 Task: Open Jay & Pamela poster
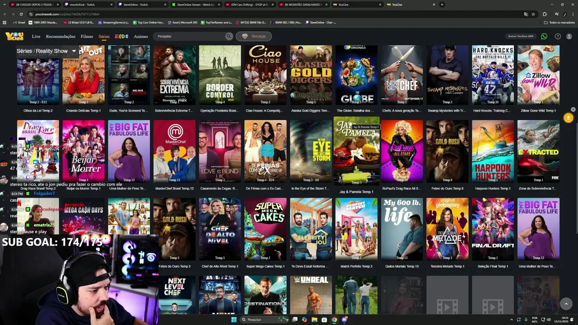point(356,151)
